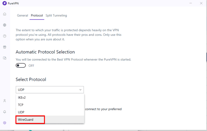Click the PureVPN logo icon
Image resolution: width=207 pixels, height=131 pixels.
tap(4, 3)
